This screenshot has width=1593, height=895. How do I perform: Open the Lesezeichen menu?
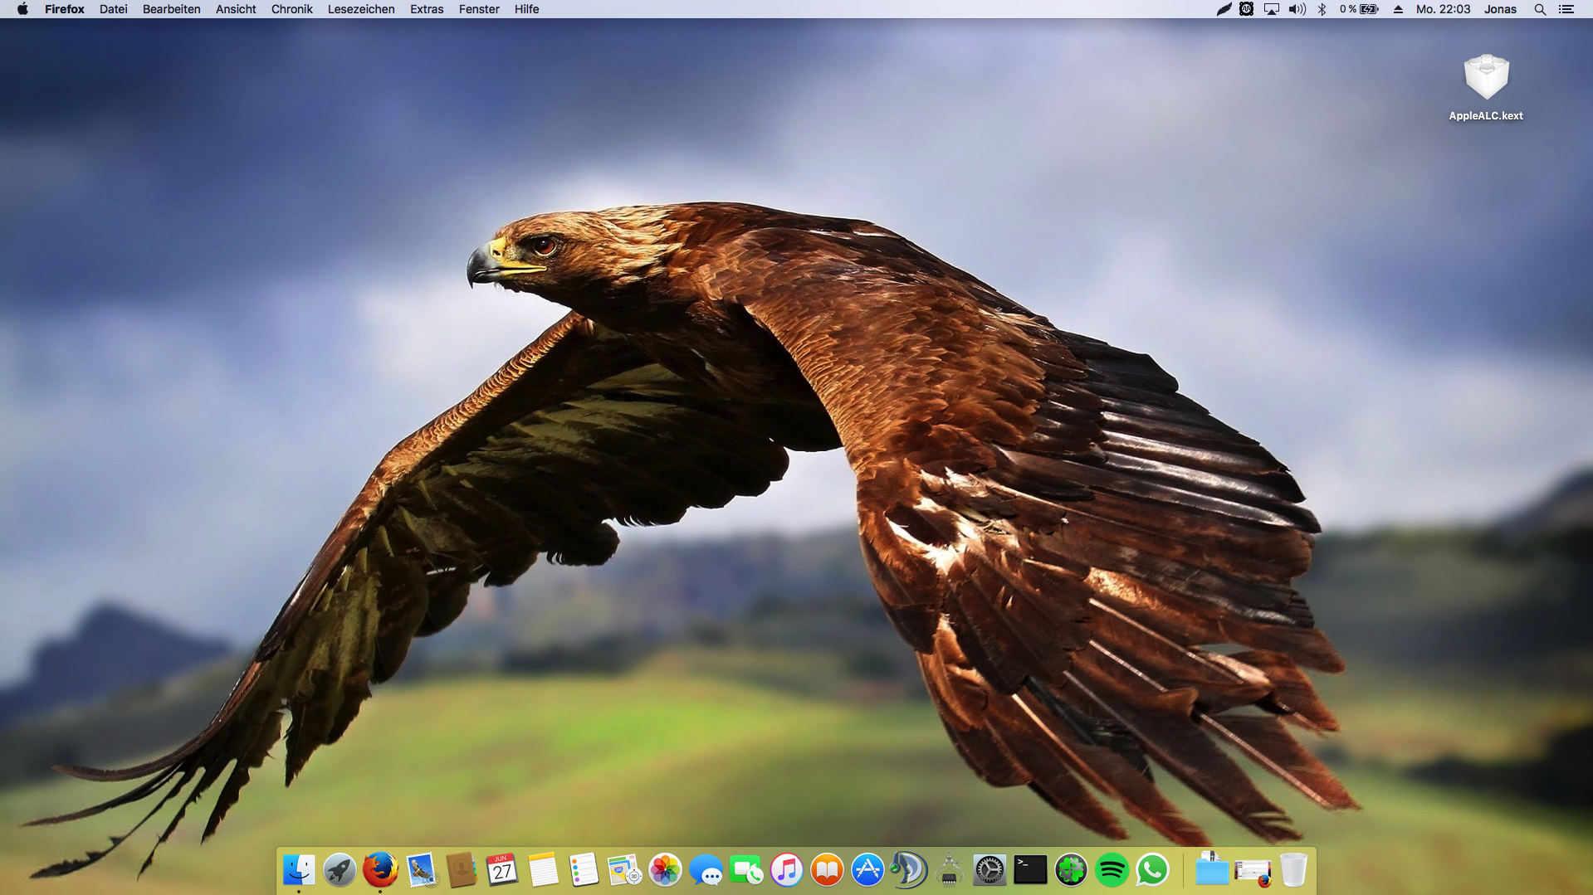tap(361, 9)
